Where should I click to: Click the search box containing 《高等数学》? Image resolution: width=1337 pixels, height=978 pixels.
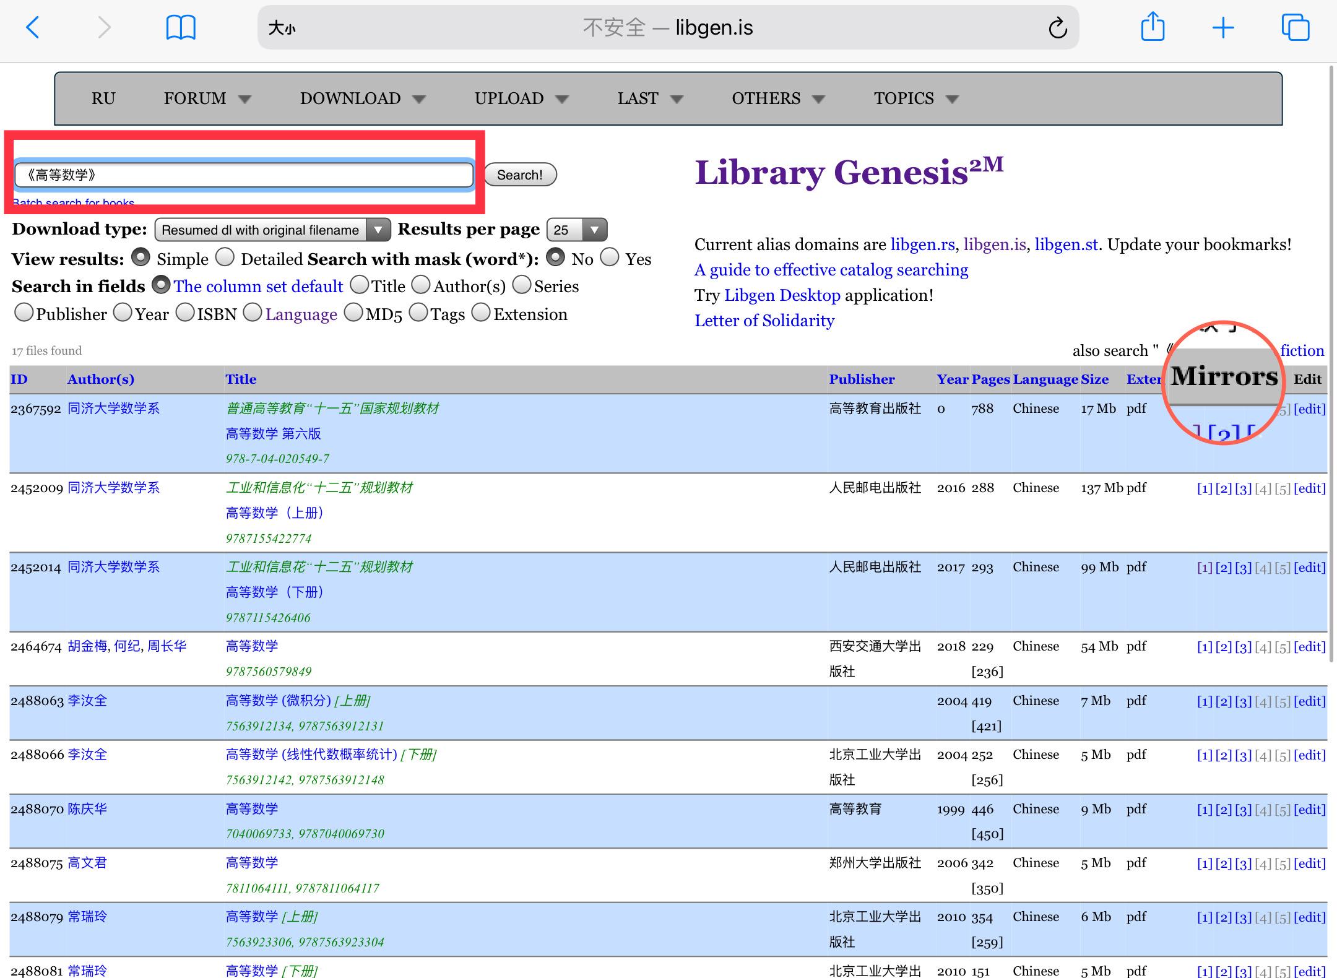coord(244,175)
